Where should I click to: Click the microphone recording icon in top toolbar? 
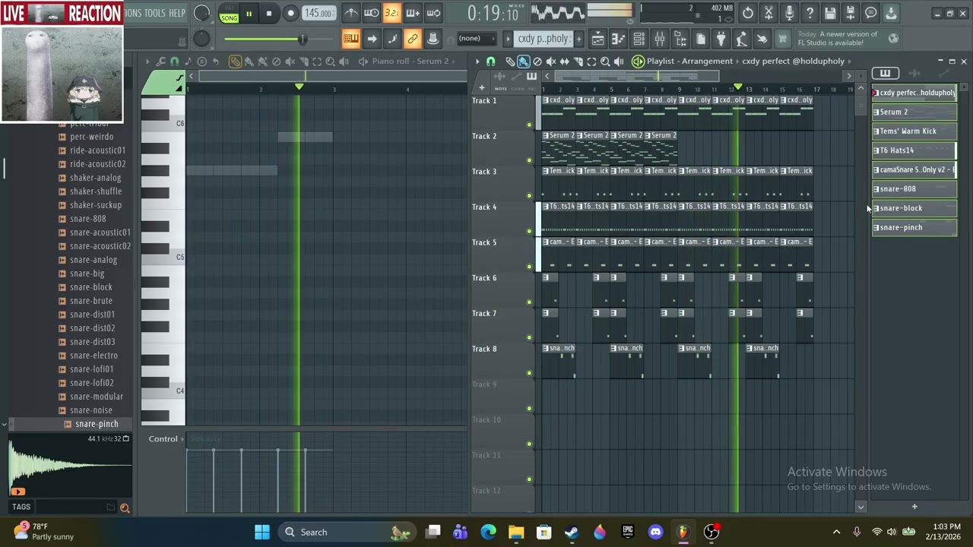coord(789,13)
